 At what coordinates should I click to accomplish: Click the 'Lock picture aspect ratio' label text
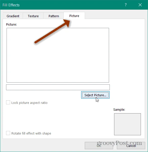[x=29, y=103]
